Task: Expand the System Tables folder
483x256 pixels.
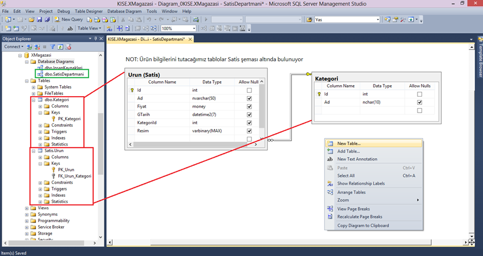Action: pos(34,87)
